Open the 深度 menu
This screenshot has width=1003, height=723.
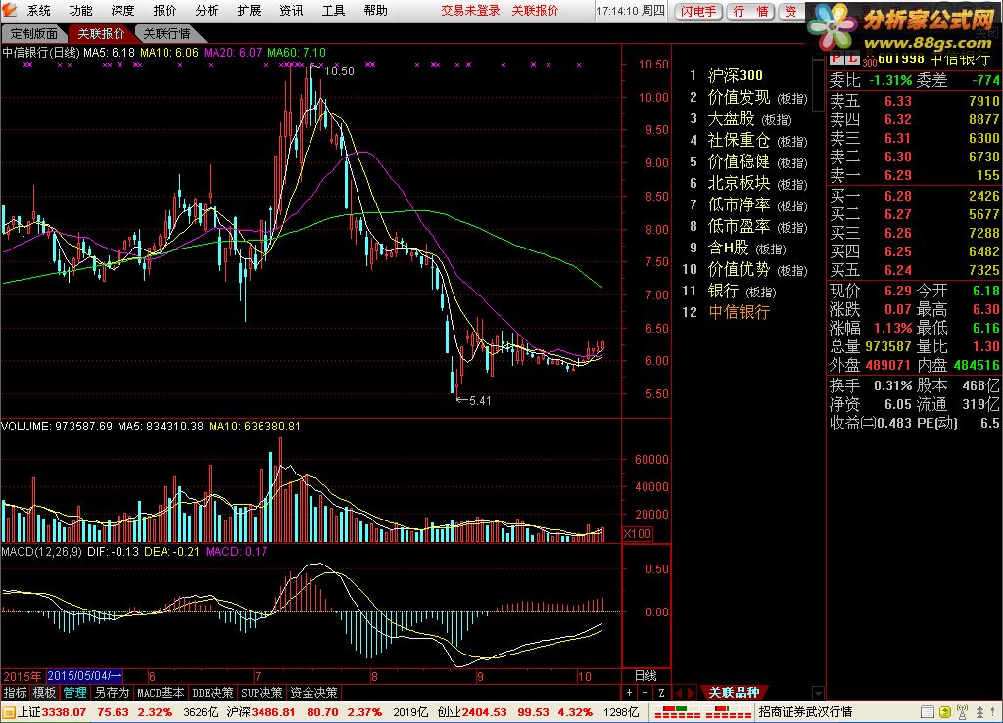click(122, 10)
